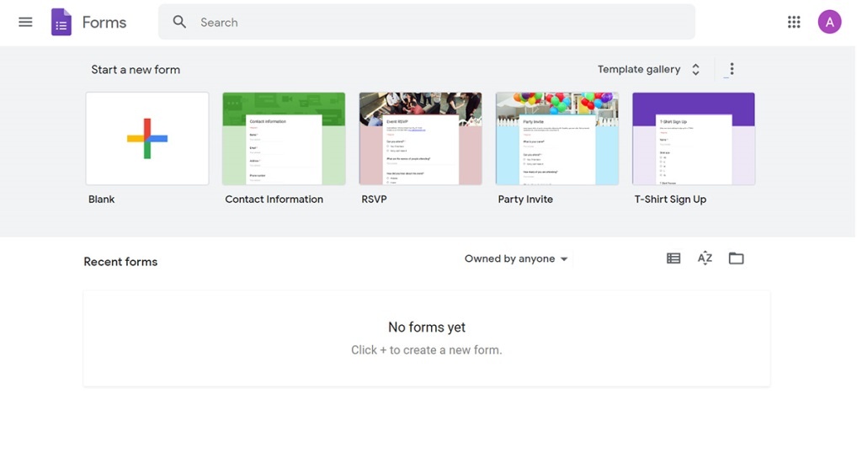Click the Template gallery up-down arrows
Screen dimensions: 862x453
(x=695, y=69)
